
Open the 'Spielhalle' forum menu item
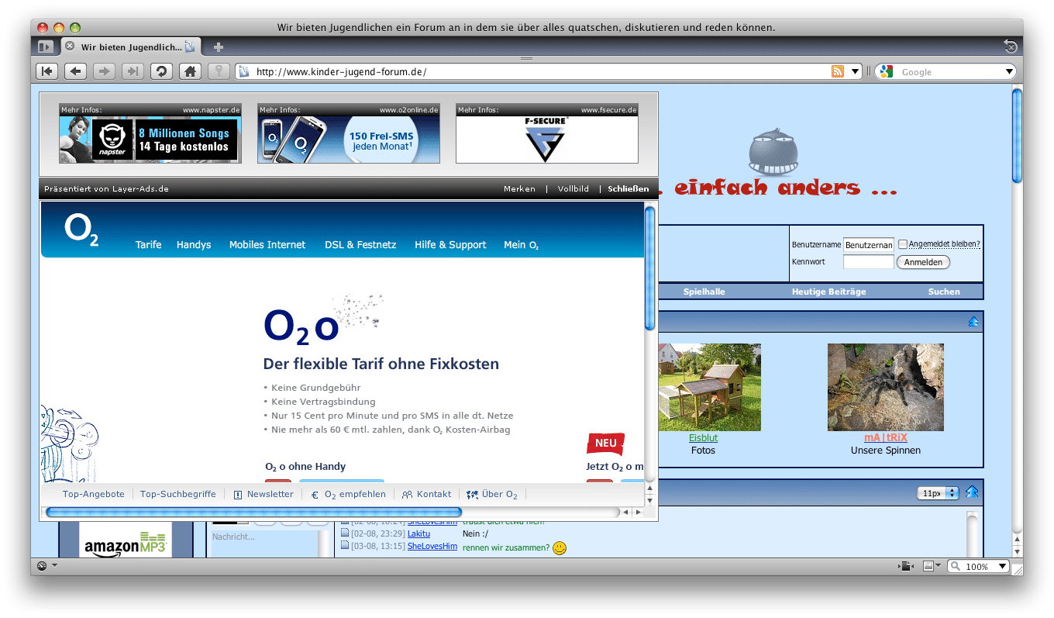pyautogui.click(x=704, y=292)
